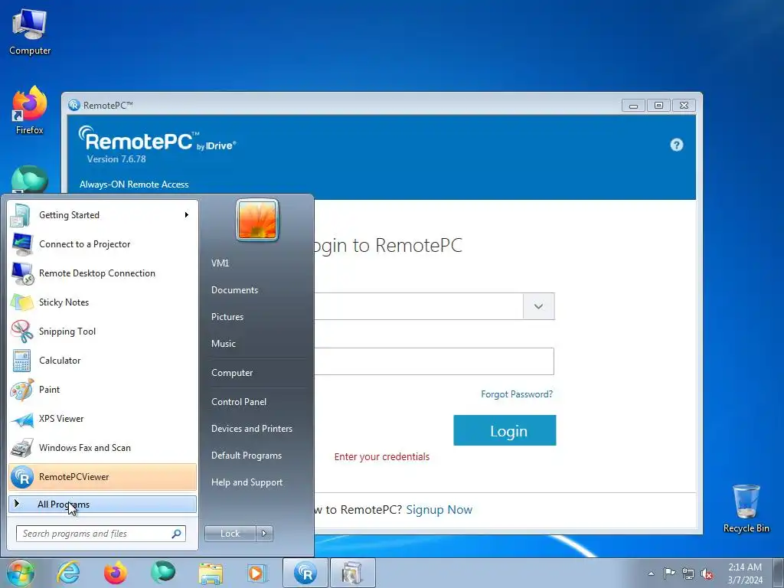Click the Paint palette icon
784x588 pixels.
[x=21, y=390]
